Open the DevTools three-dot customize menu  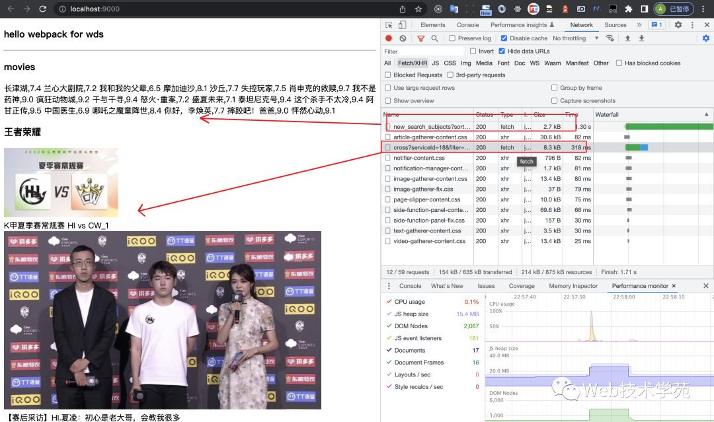tap(692, 25)
